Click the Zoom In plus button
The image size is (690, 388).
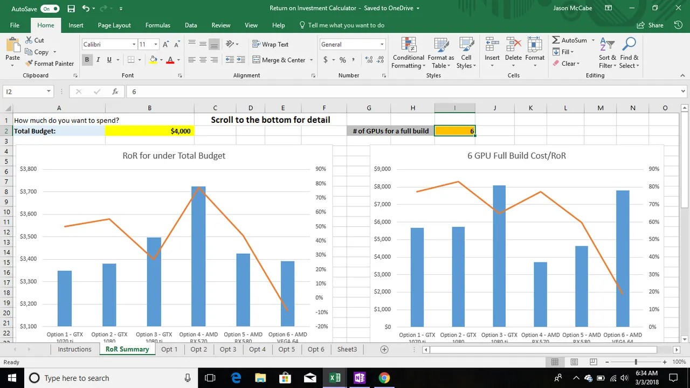[x=665, y=362]
